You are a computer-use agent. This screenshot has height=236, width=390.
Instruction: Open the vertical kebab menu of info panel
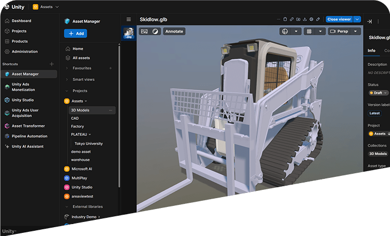tap(378, 22)
